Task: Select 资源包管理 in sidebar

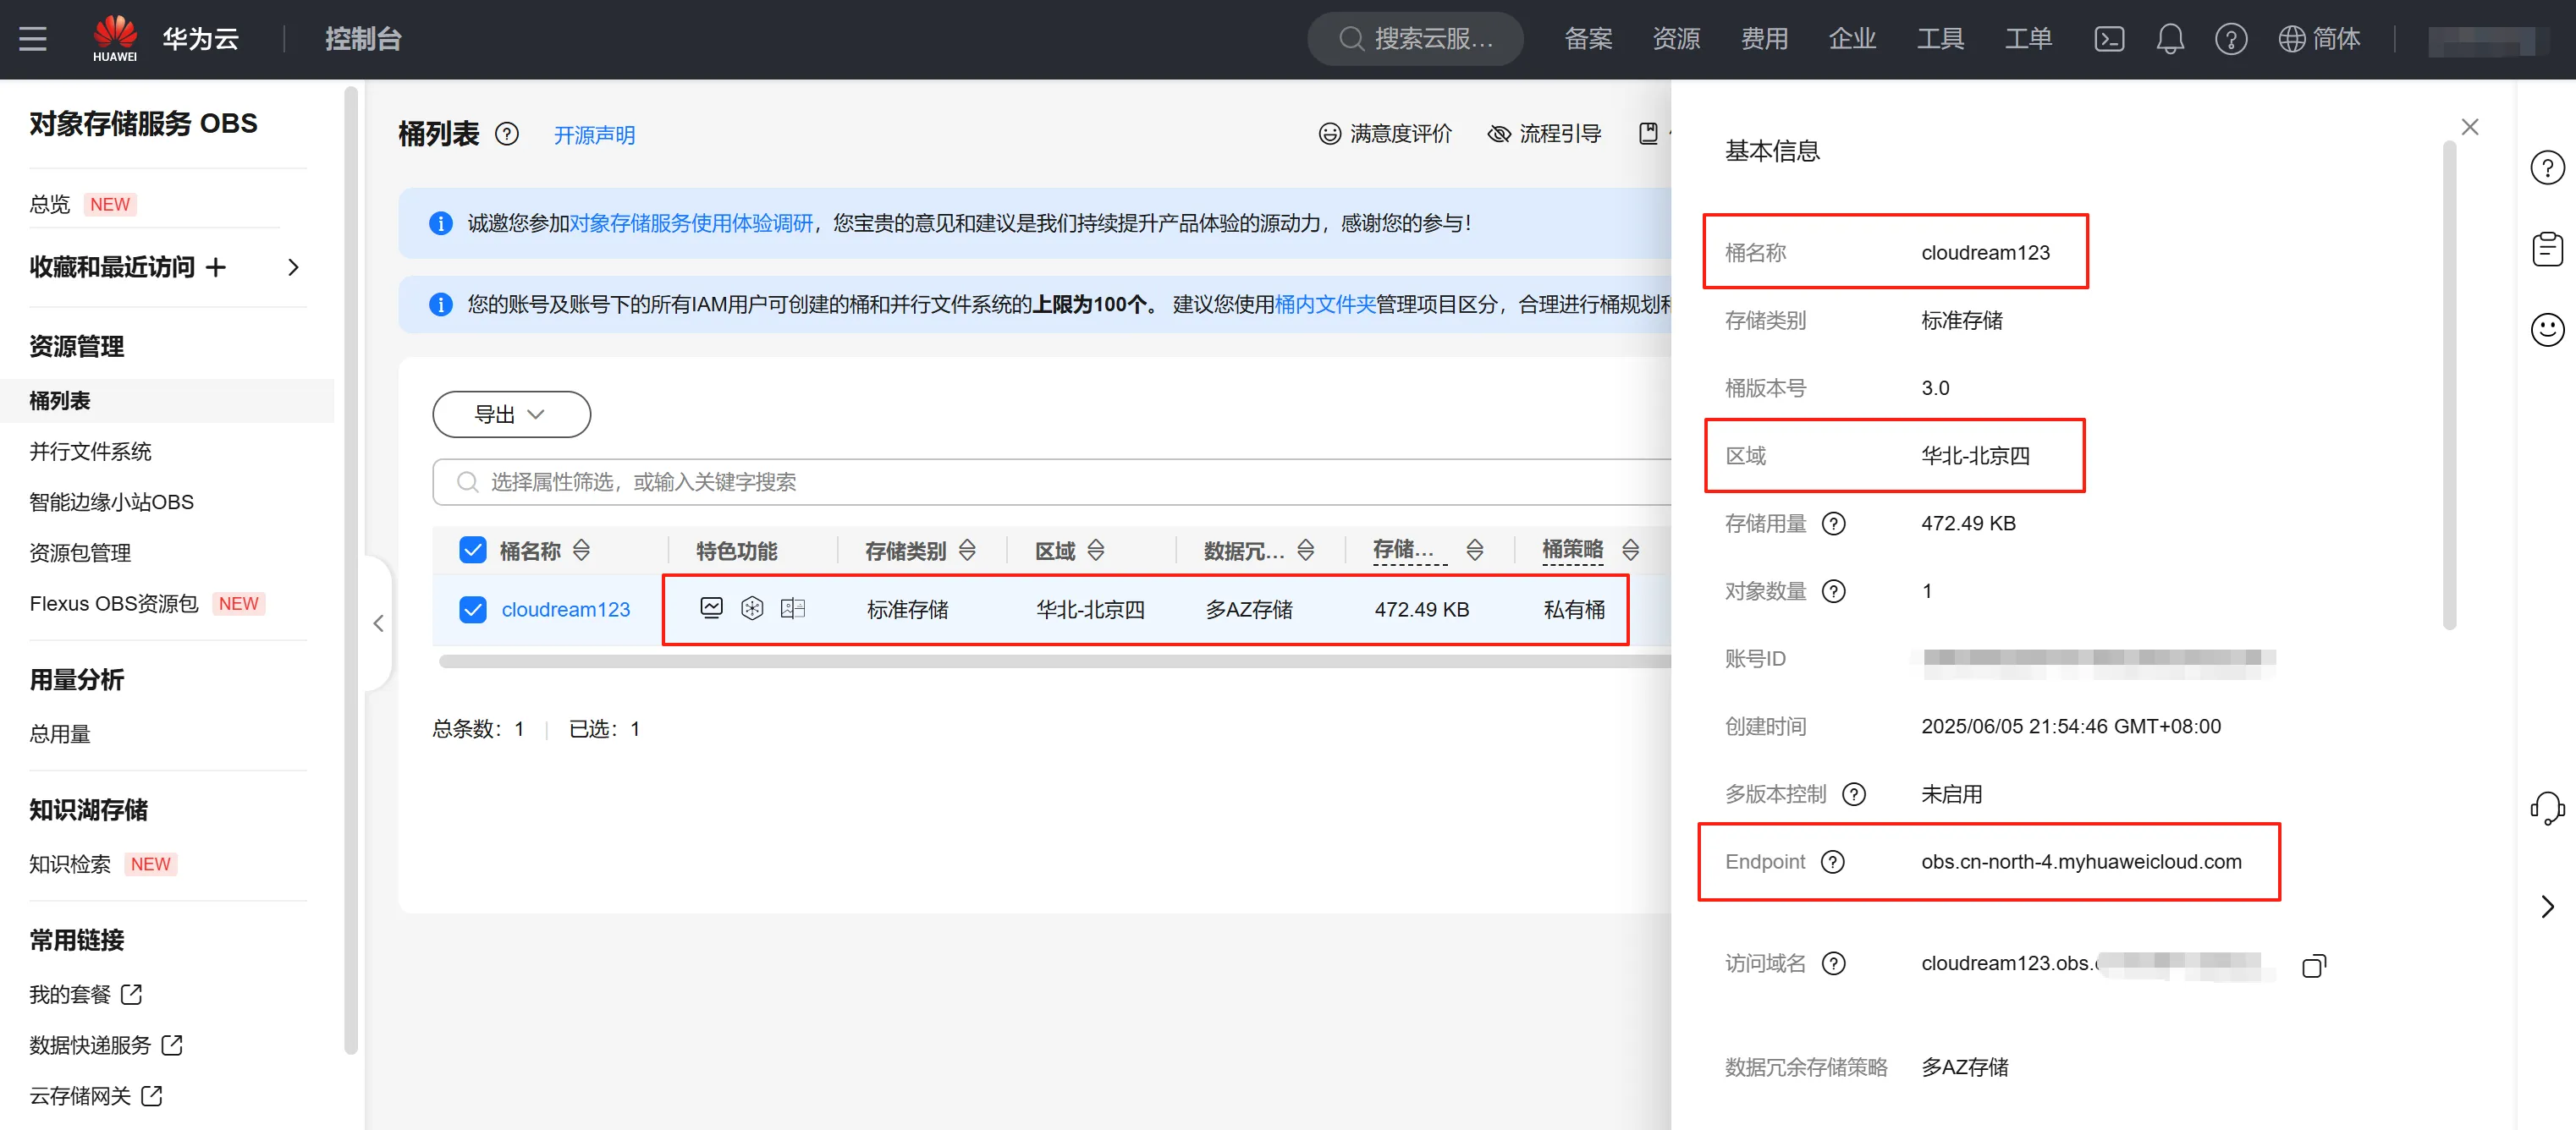Action: [80, 553]
